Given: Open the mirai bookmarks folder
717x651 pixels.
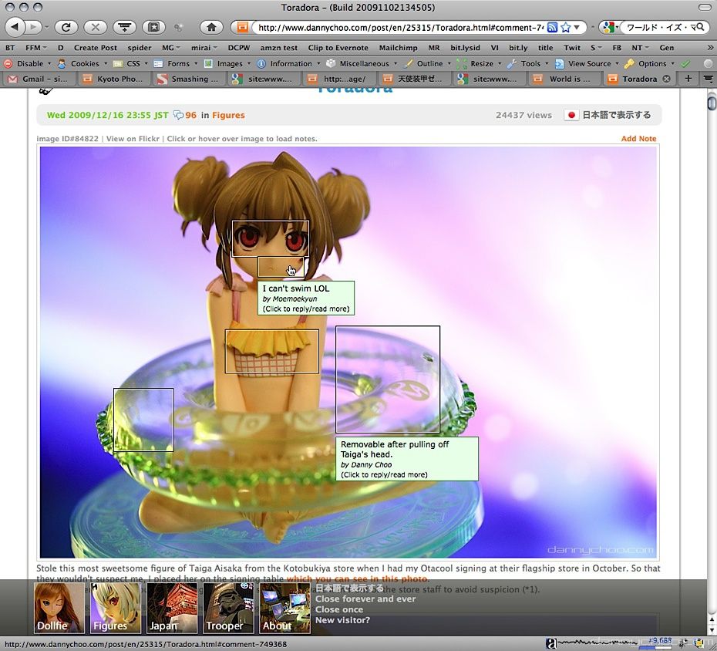Looking at the screenshot, I should pyautogui.click(x=204, y=48).
